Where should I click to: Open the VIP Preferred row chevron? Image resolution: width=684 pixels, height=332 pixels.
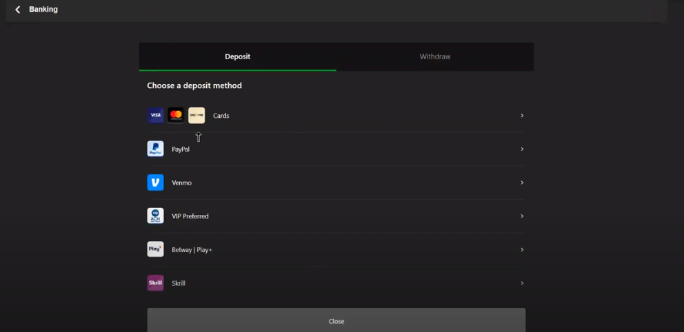pos(522,216)
